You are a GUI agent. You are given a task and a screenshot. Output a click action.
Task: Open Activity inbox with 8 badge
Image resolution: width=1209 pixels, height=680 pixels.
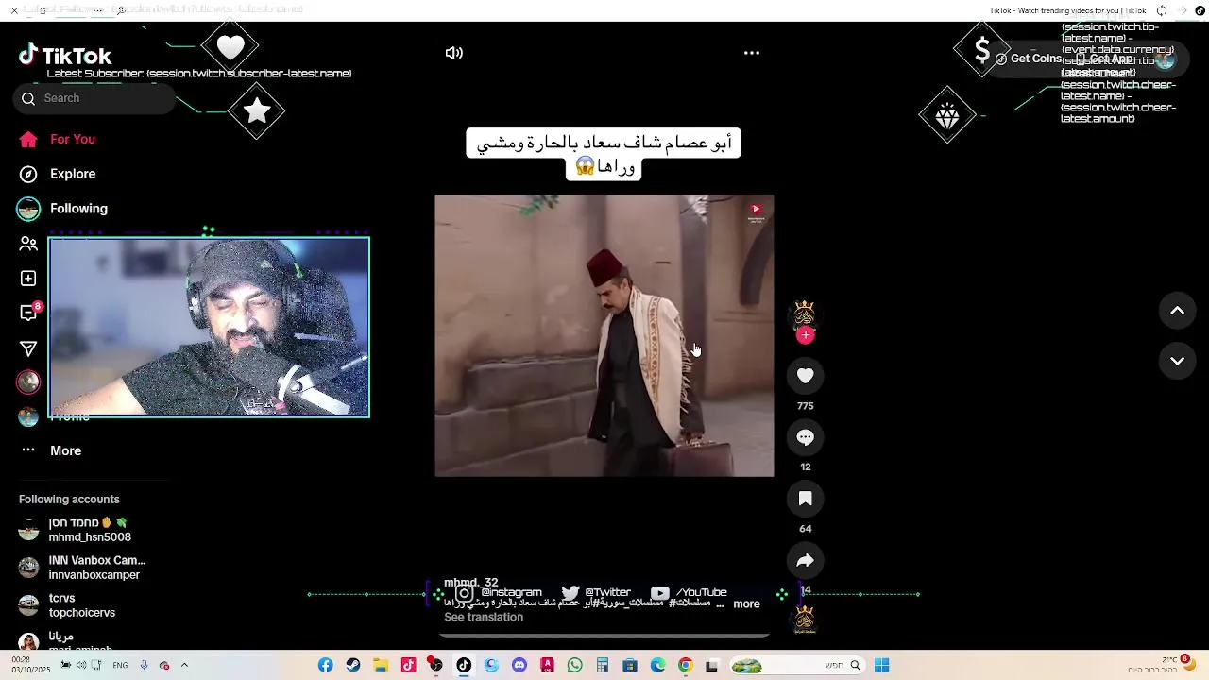[x=29, y=313]
